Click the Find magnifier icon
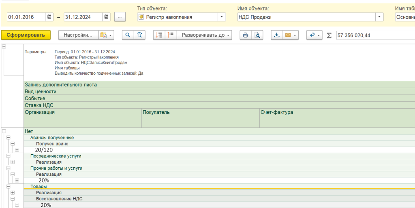This screenshot has height=208, width=415. tap(128, 35)
